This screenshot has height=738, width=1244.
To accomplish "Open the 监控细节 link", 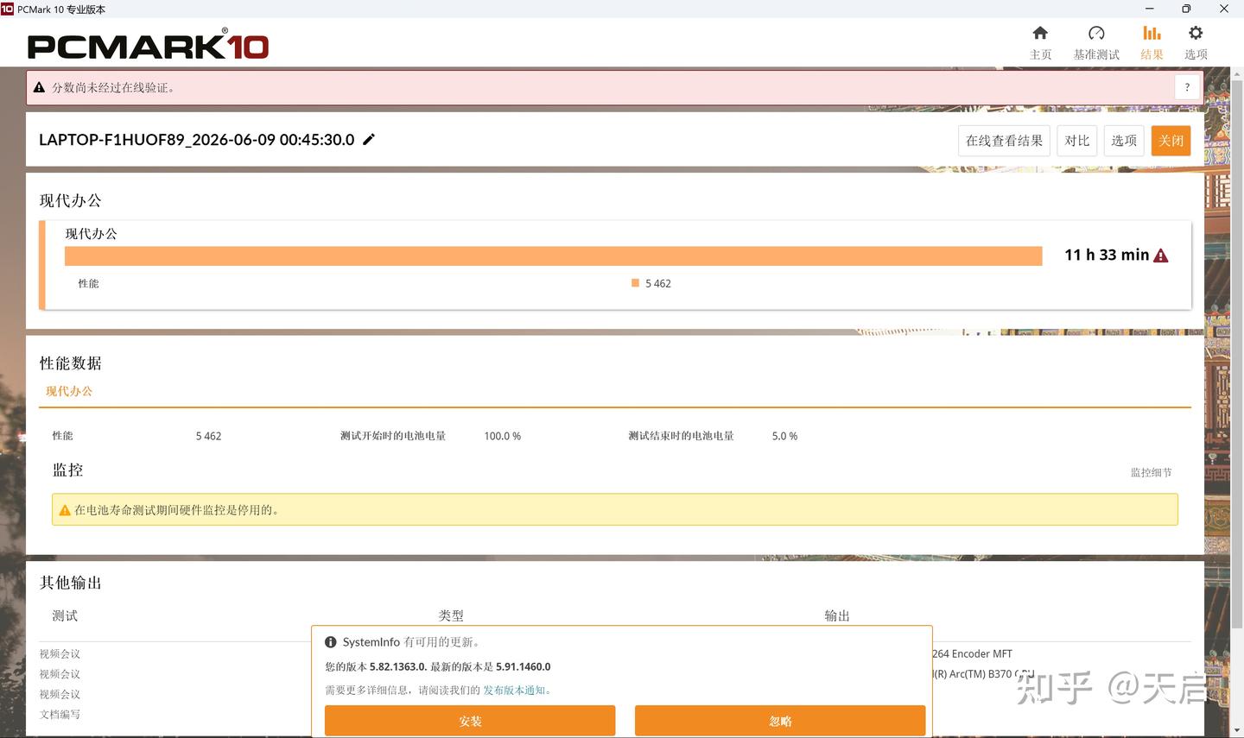I will (1152, 472).
